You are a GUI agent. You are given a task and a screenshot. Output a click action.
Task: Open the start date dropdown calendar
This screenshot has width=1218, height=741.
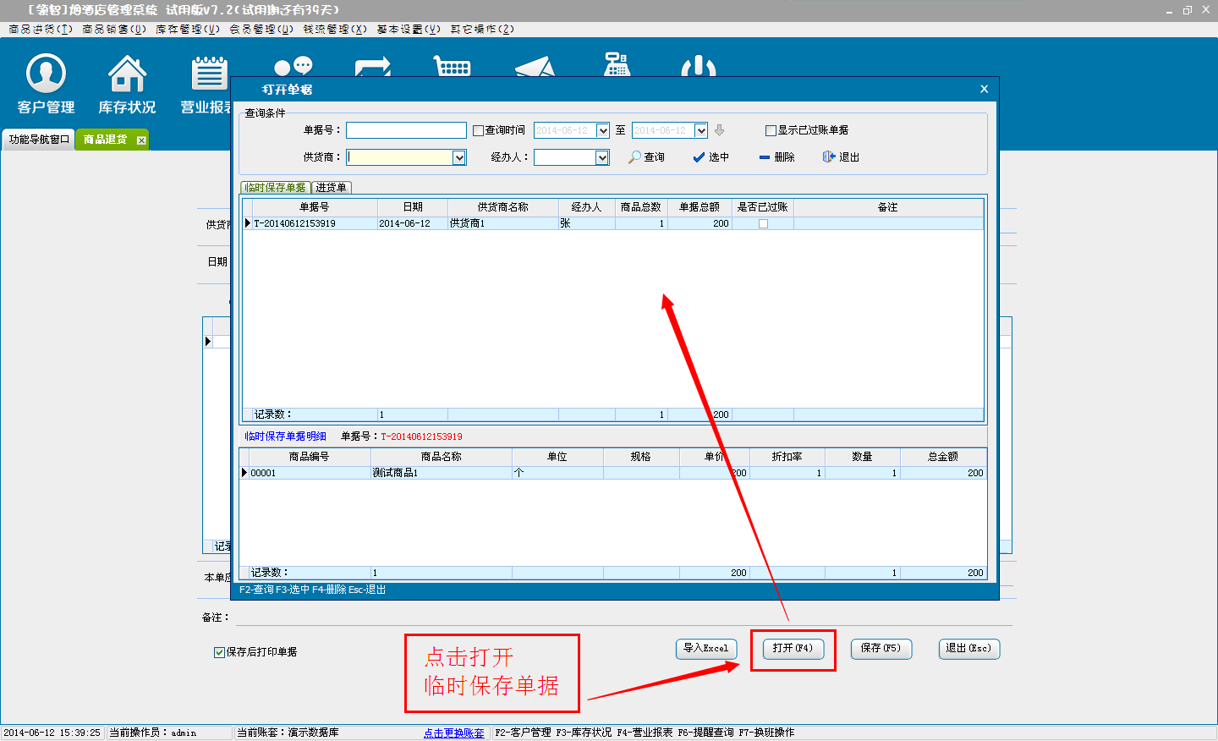point(603,130)
